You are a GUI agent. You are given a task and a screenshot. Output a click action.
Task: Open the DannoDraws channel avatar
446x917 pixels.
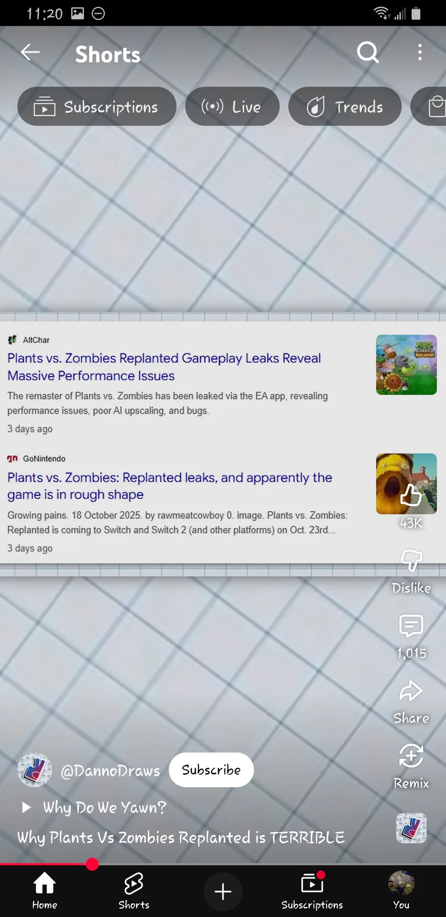point(35,770)
